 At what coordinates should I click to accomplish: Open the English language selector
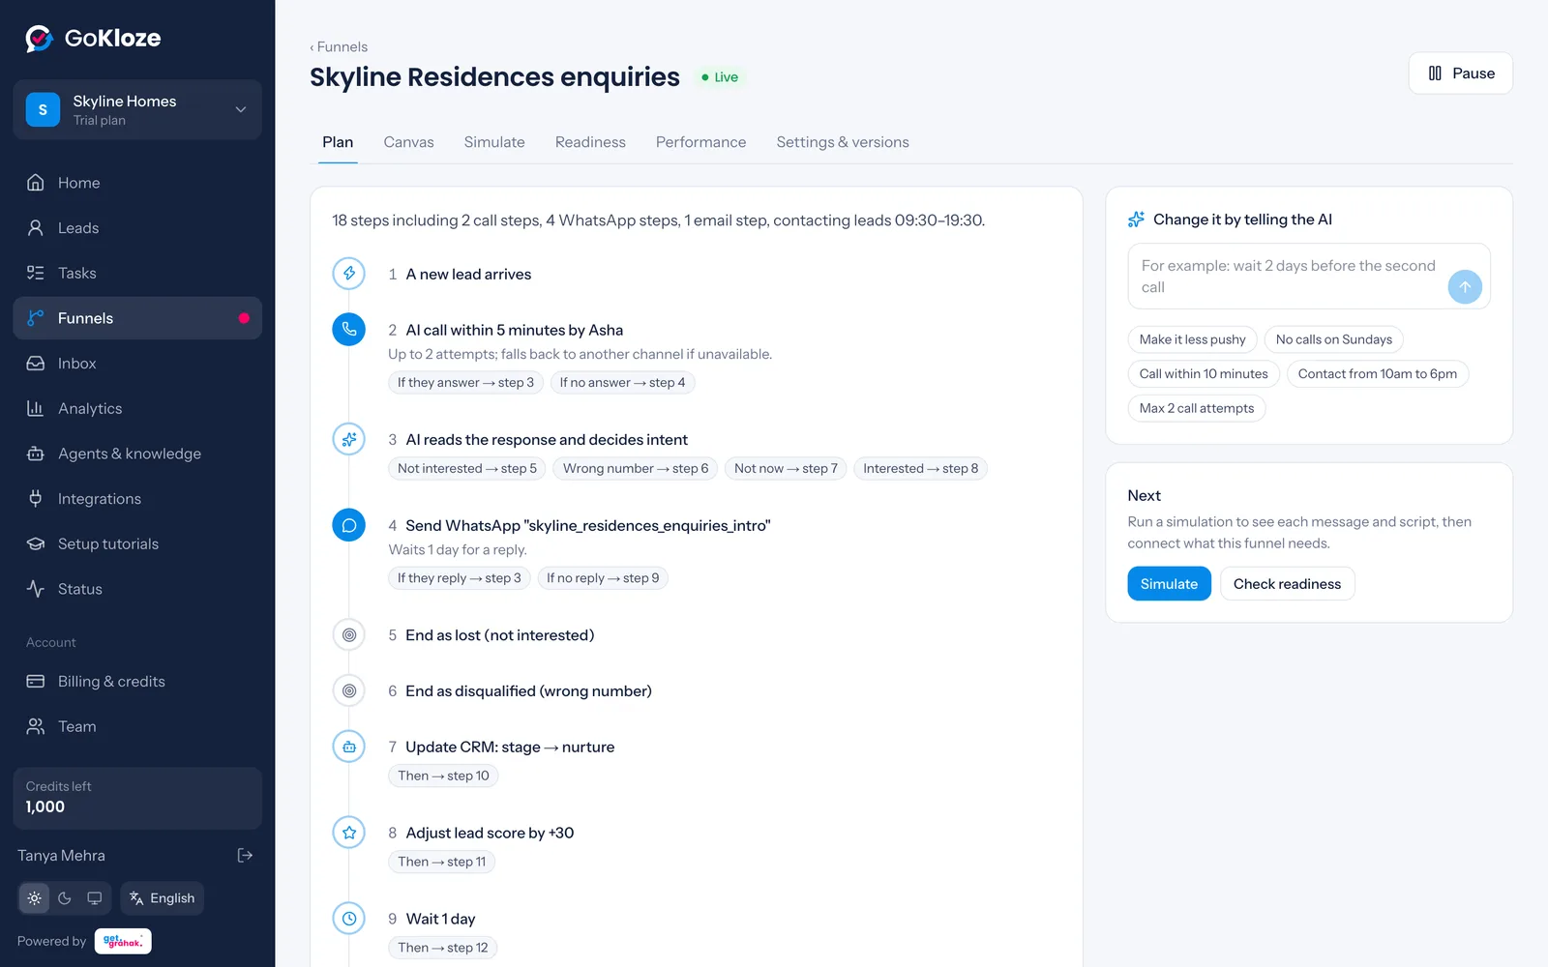pyautogui.click(x=162, y=898)
